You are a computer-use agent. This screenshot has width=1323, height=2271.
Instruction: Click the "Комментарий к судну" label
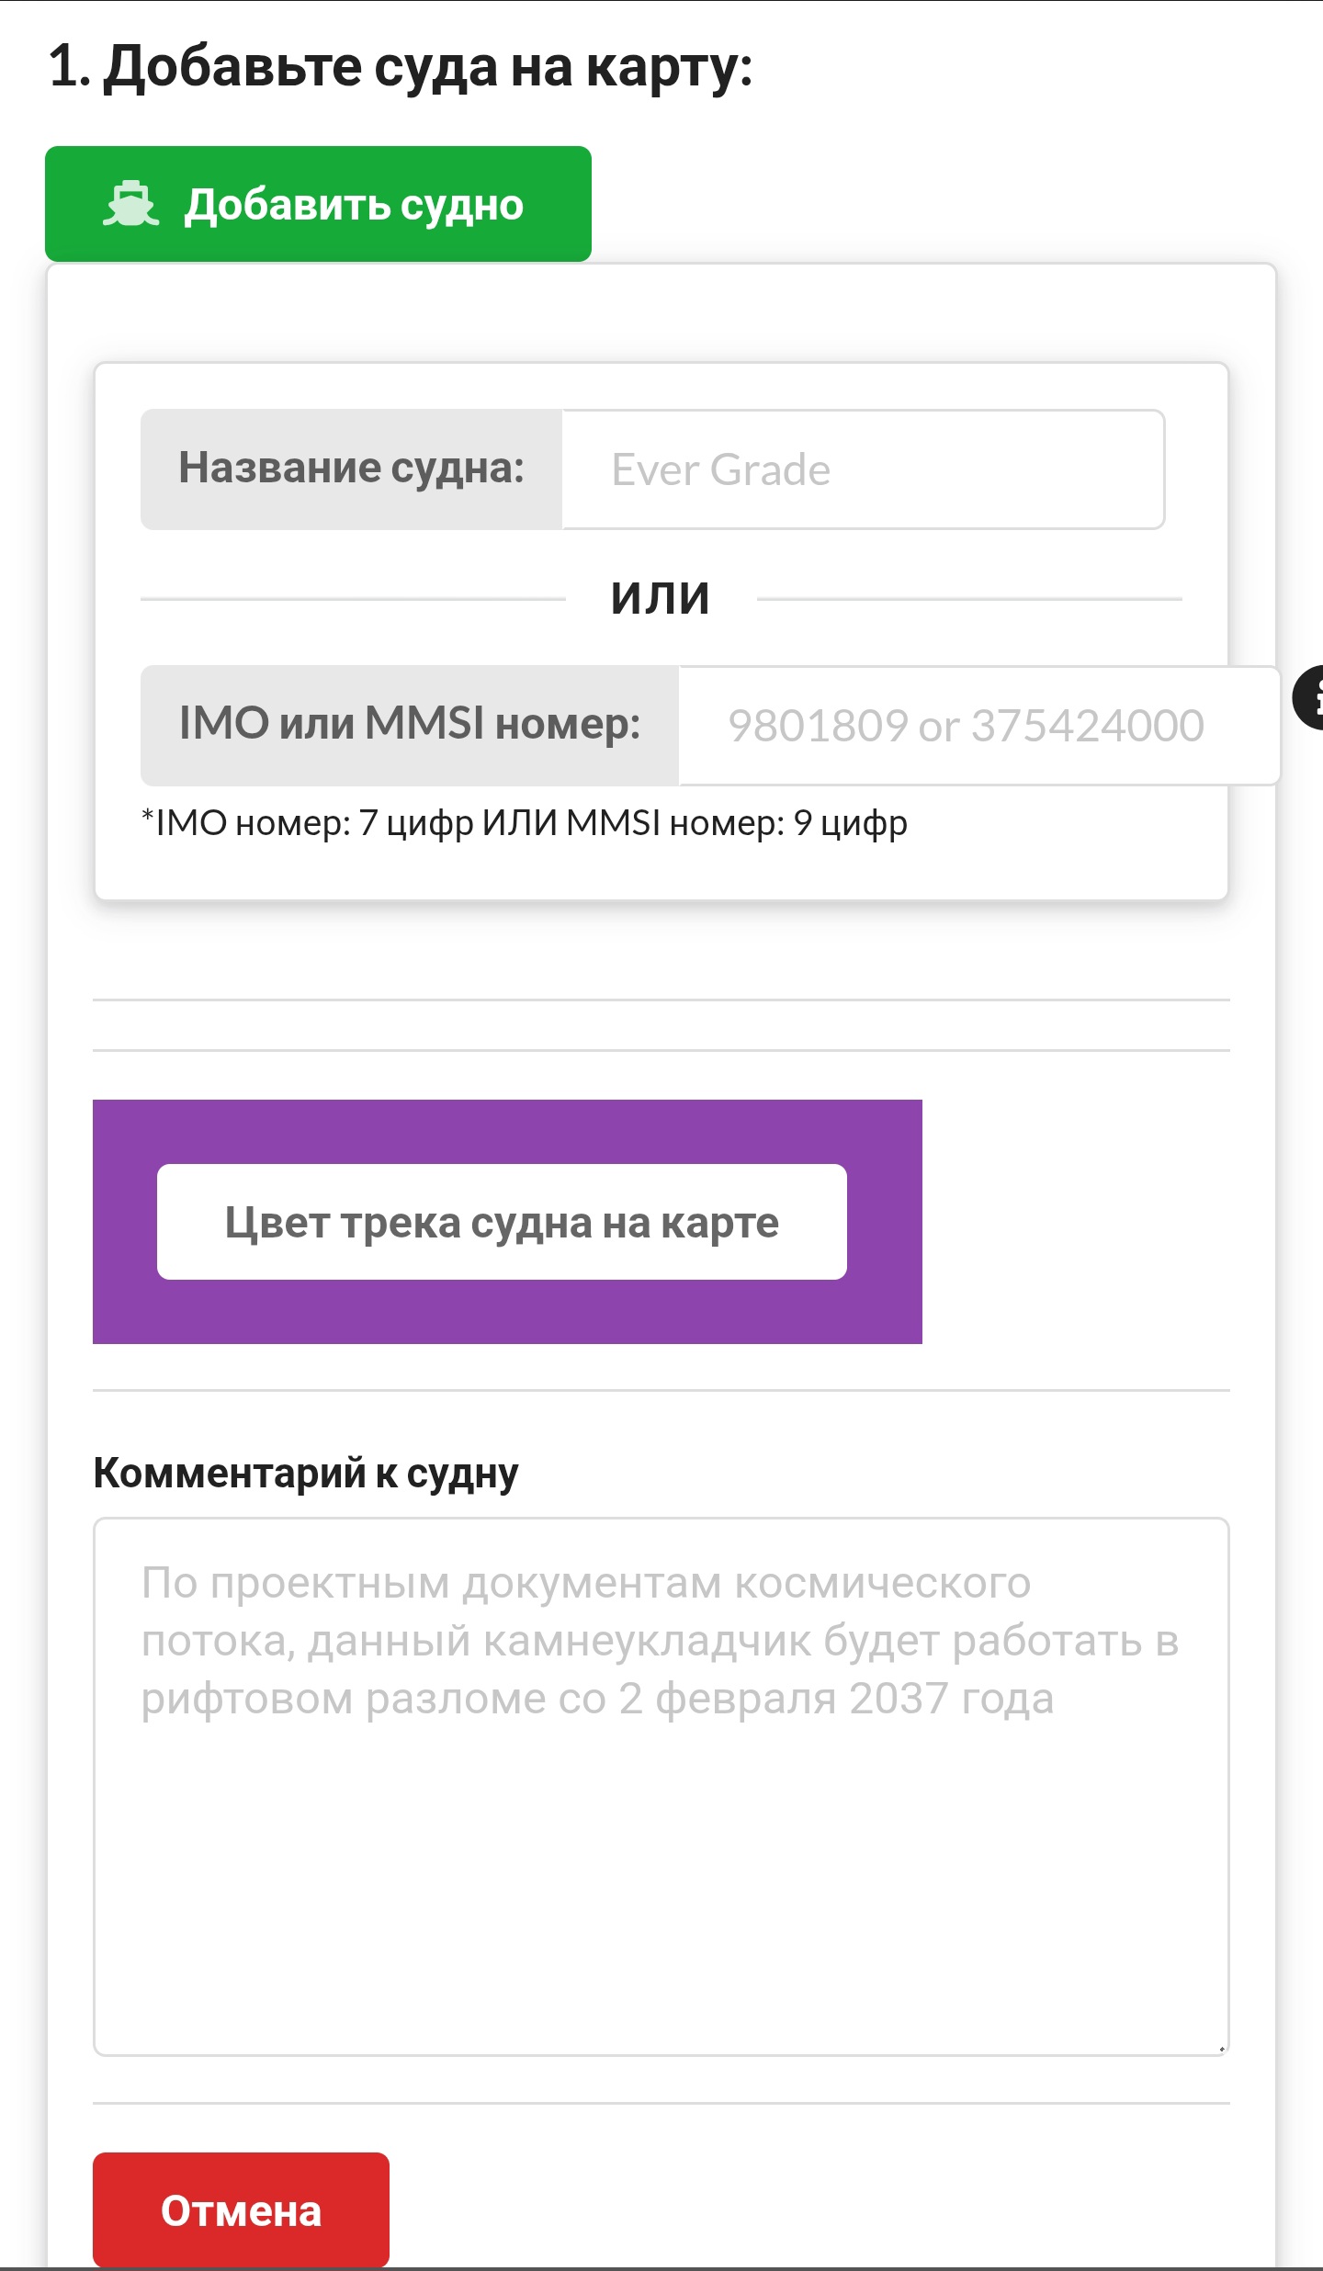[x=306, y=1473]
